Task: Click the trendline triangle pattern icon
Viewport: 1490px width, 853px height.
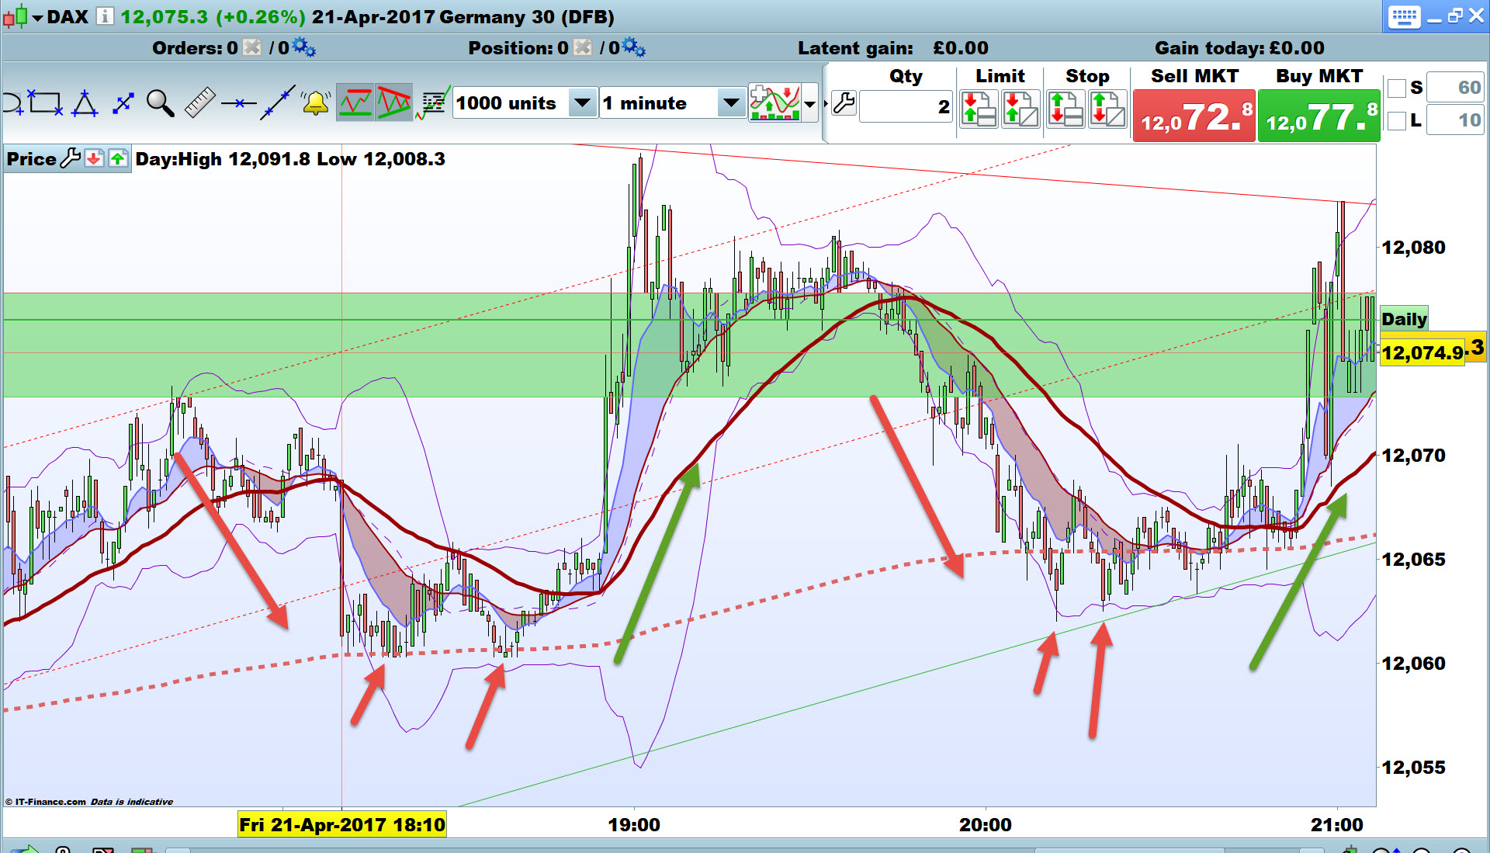Action: pyautogui.click(x=394, y=103)
